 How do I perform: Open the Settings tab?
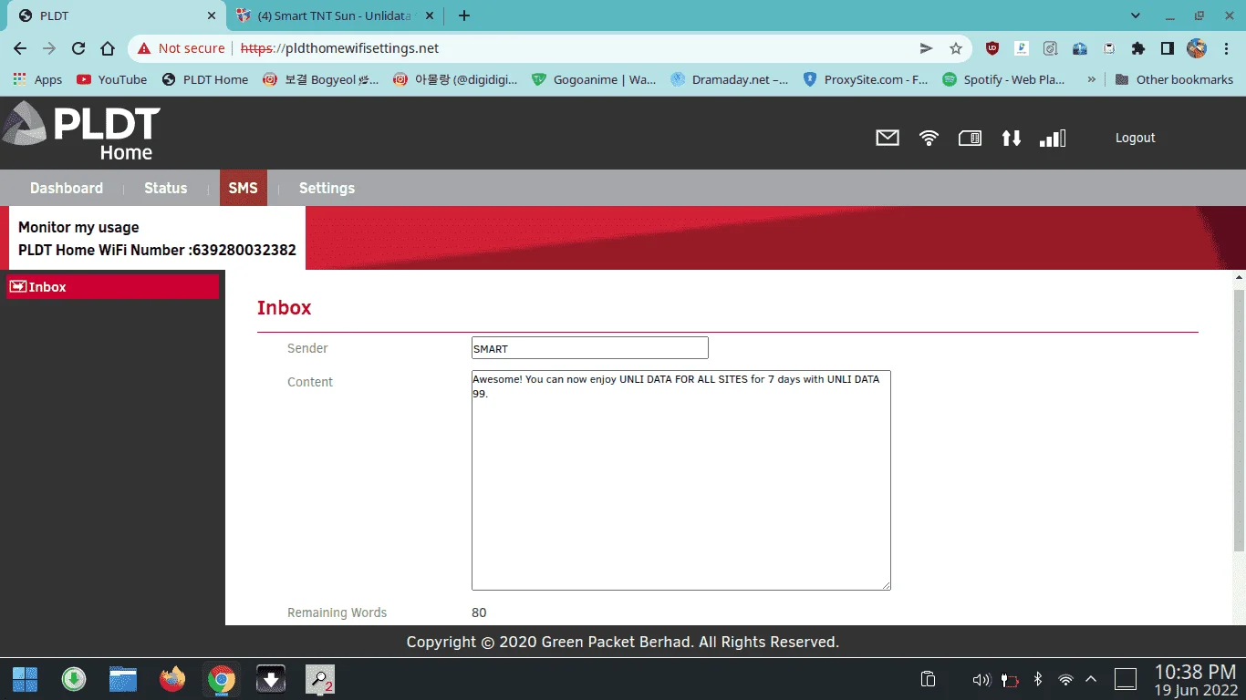(x=327, y=188)
